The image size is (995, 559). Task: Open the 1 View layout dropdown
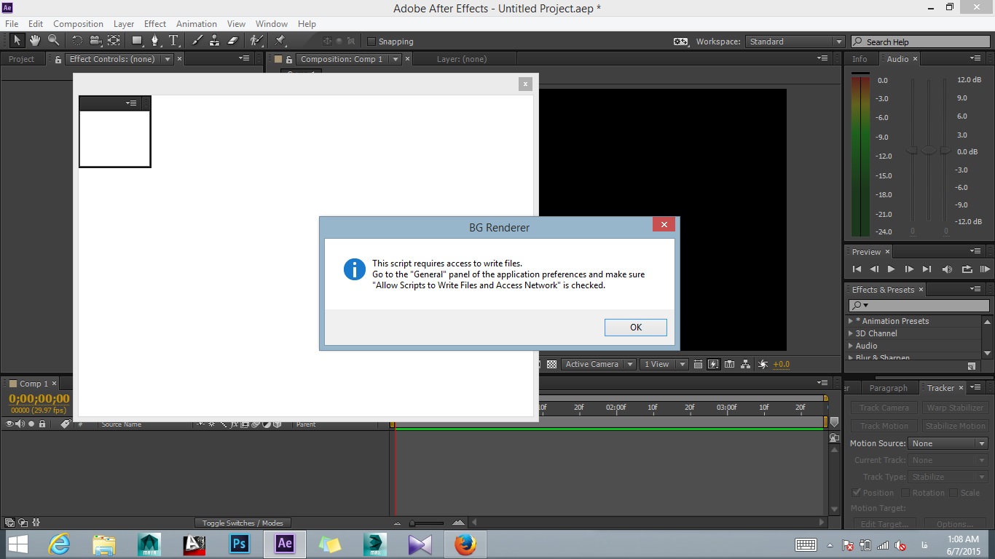(x=663, y=364)
